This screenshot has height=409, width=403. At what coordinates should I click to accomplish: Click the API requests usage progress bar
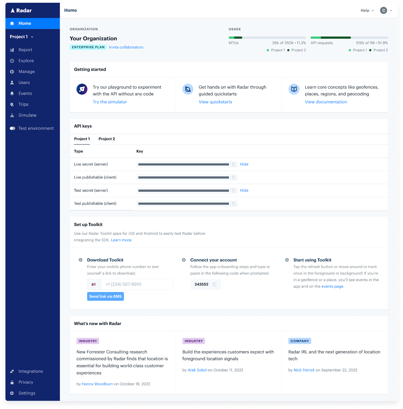click(x=349, y=38)
